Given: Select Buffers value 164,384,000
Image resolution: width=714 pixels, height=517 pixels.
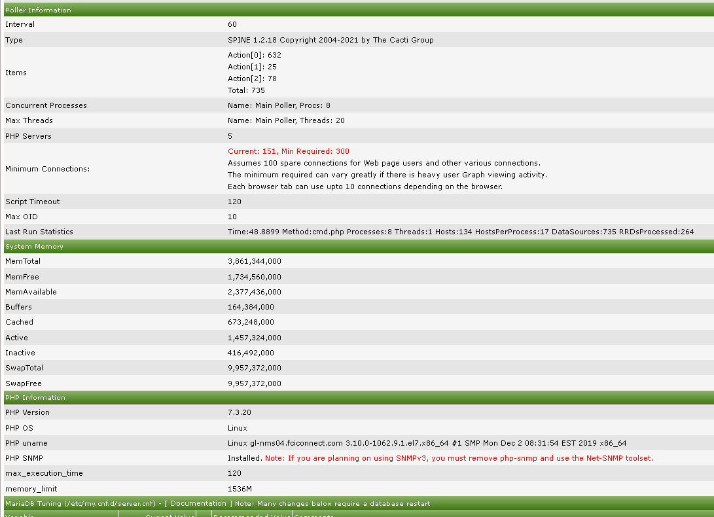Looking at the screenshot, I should pos(251,307).
